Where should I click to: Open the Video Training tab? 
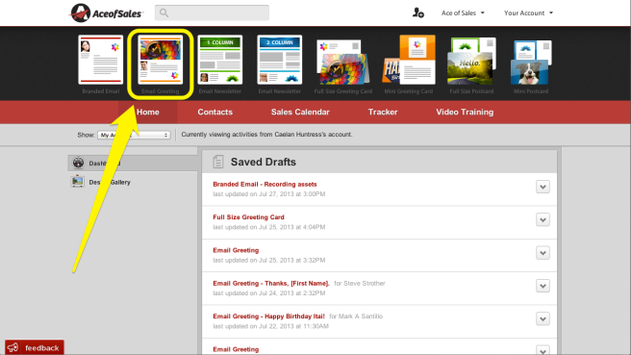click(x=465, y=112)
